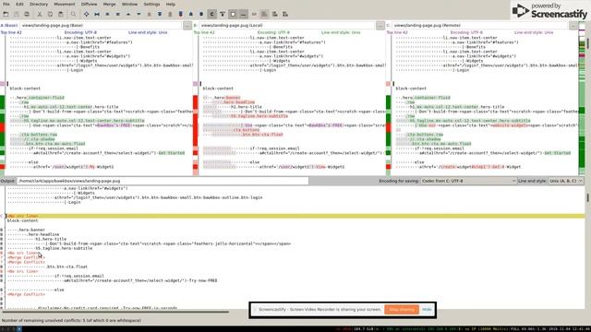591x332 pixels.
Task: Click the Save toolbar icon
Action: point(17,15)
